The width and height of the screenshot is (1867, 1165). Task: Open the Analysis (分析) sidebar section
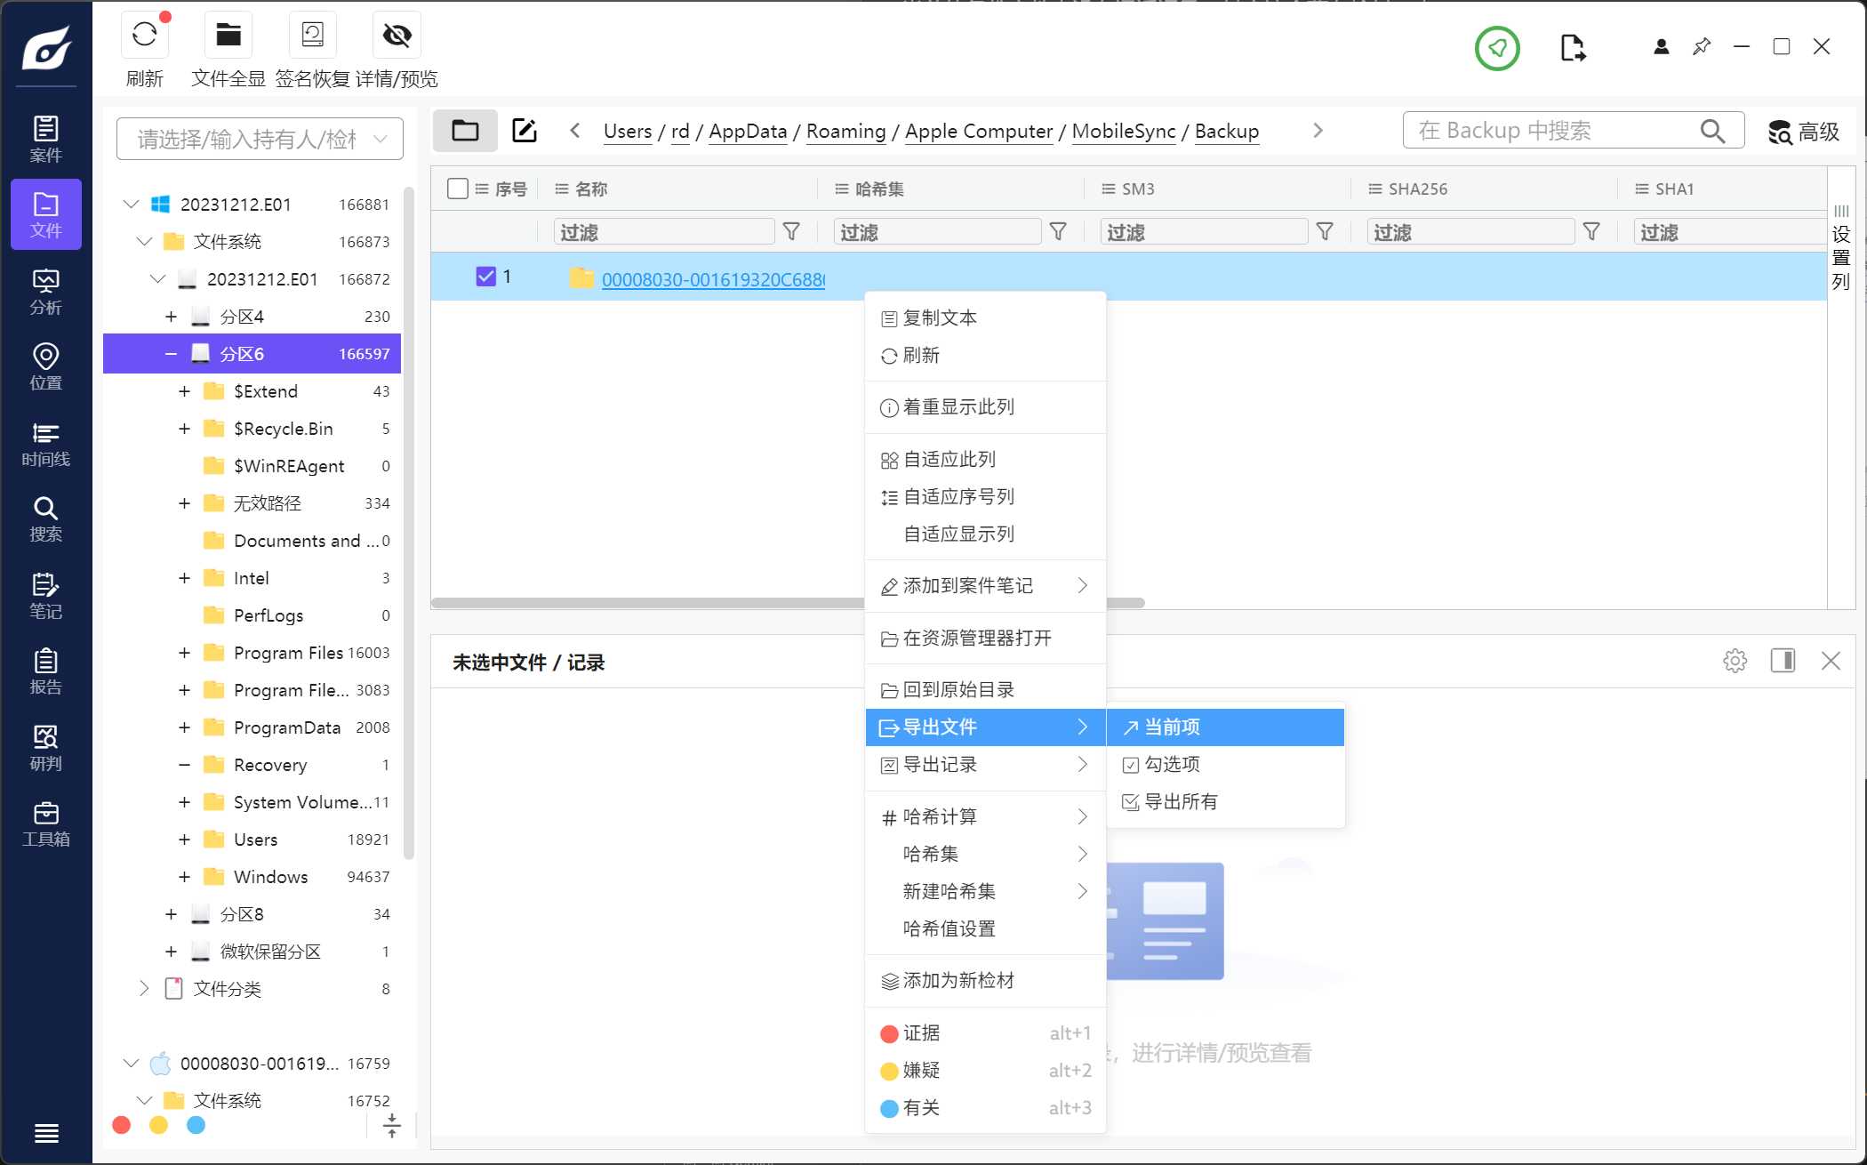[46, 292]
